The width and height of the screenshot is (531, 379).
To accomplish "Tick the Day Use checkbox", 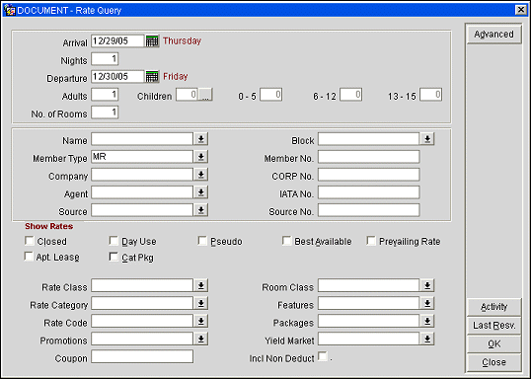I will click(114, 241).
